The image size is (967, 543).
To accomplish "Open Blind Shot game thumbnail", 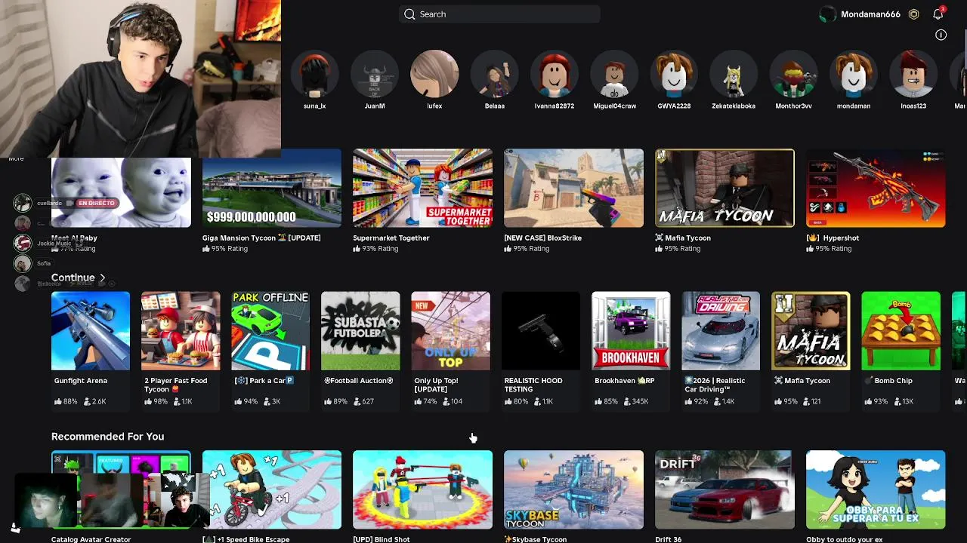I will [422, 489].
